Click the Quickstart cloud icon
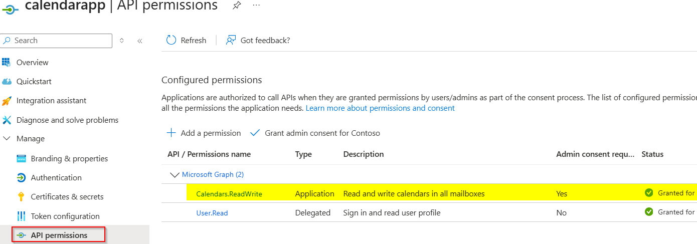This screenshot has height=244, width=697. [x=7, y=81]
